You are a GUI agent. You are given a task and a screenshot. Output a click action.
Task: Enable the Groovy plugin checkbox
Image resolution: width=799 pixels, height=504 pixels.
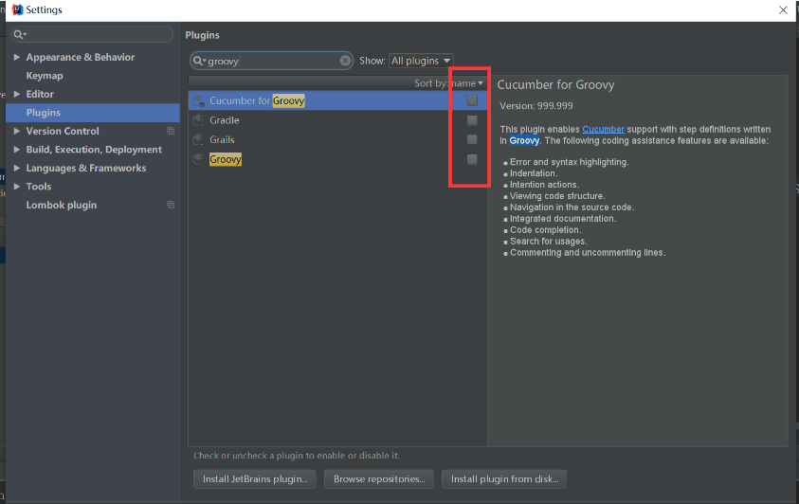pyautogui.click(x=472, y=159)
